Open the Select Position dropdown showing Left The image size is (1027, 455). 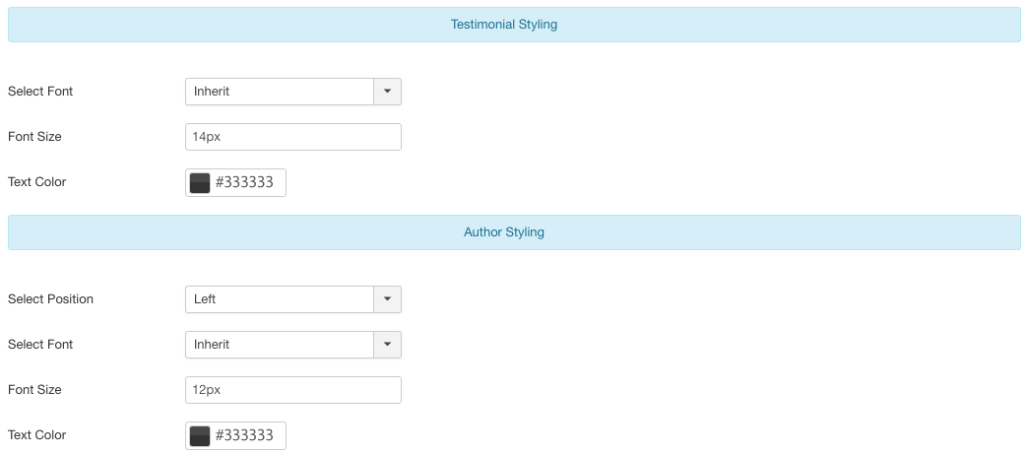click(x=280, y=299)
